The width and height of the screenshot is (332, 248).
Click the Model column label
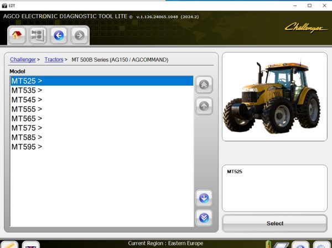pyautogui.click(x=17, y=71)
